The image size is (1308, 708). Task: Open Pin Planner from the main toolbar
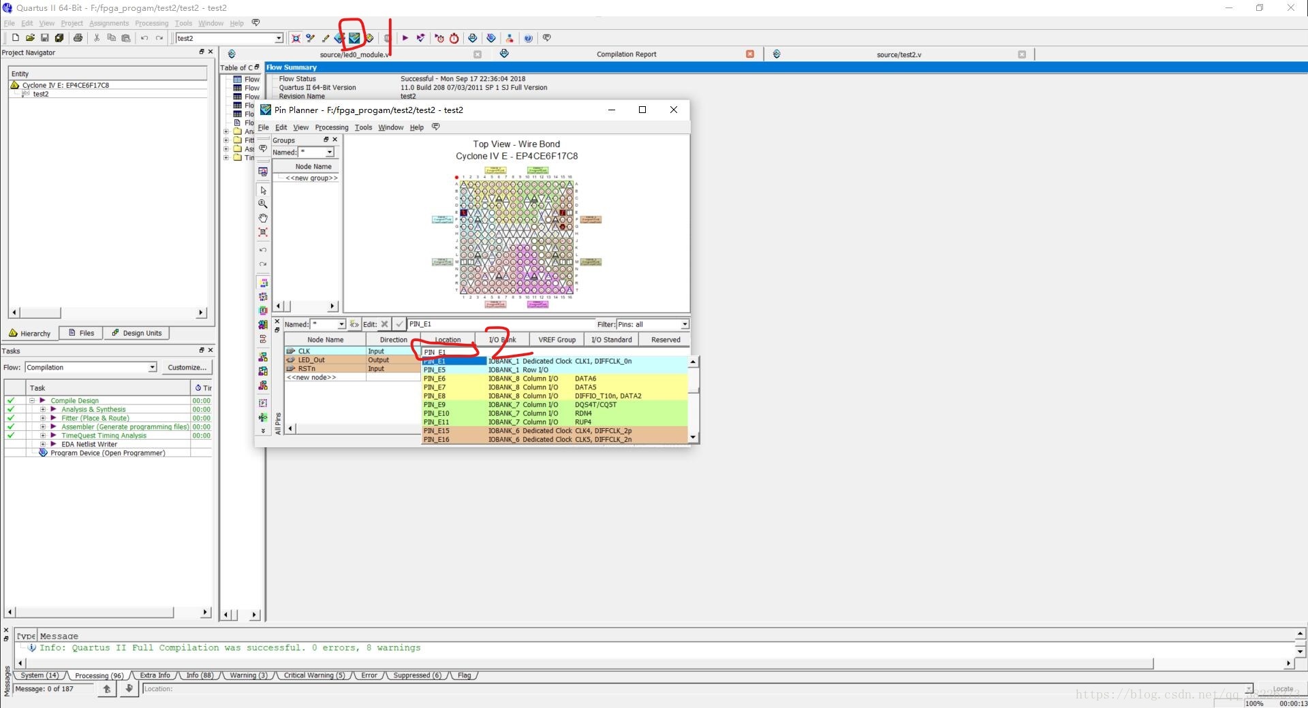(354, 38)
